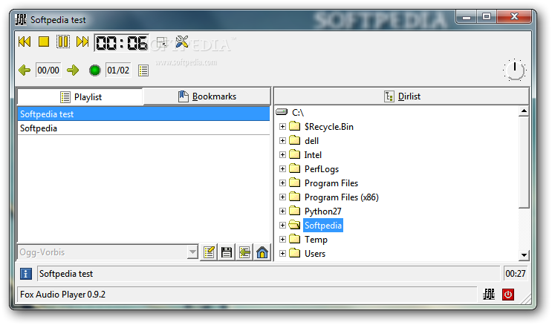Screen dimensions: 552x325
Task: Select the Program Files folder label
Action: pos(331,183)
